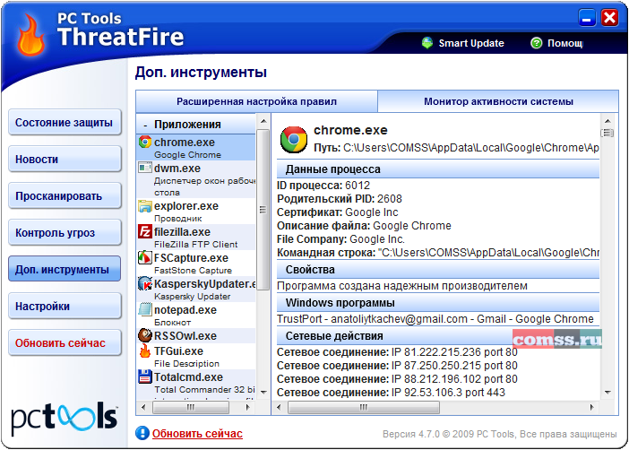Click applications list scroll left arrow
The height and width of the screenshot is (450, 629).
(143, 408)
